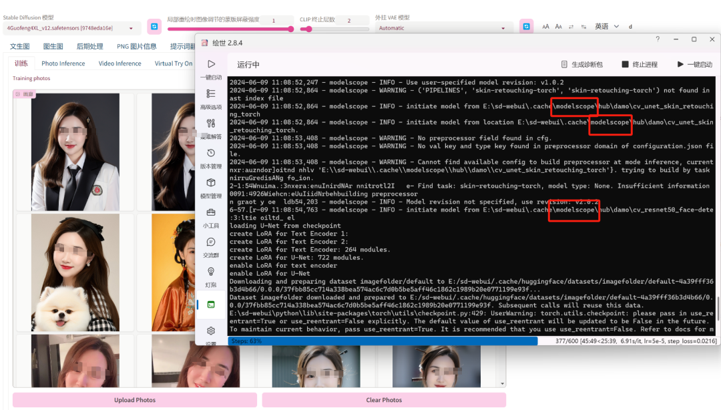Refresh the Stable Diffusion model list

[154, 27]
